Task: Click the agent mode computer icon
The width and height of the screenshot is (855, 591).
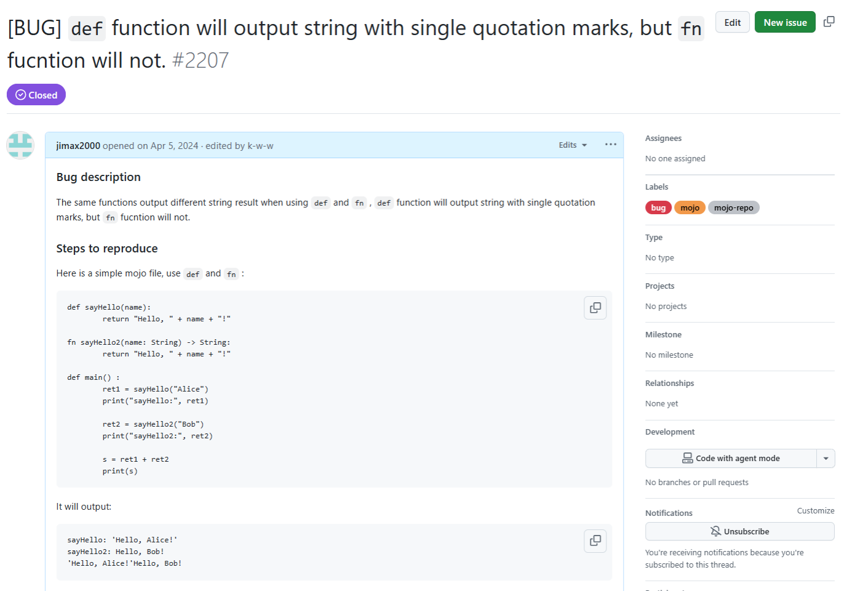Action: pyautogui.click(x=687, y=458)
